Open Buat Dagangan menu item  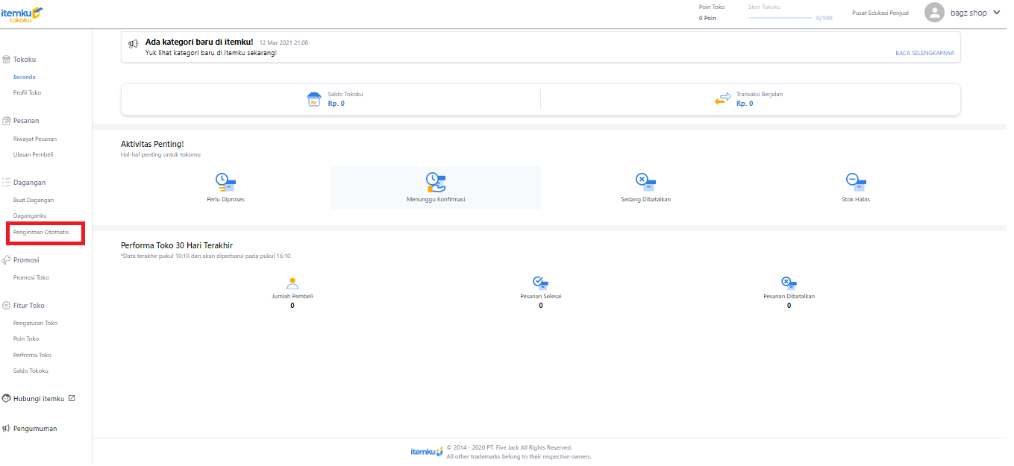click(x=34, y=200)
